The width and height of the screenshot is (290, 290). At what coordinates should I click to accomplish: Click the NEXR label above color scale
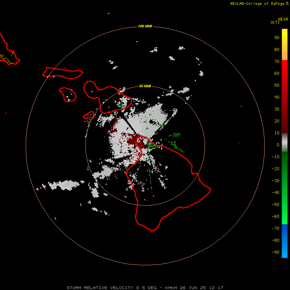tap(283, 19)
